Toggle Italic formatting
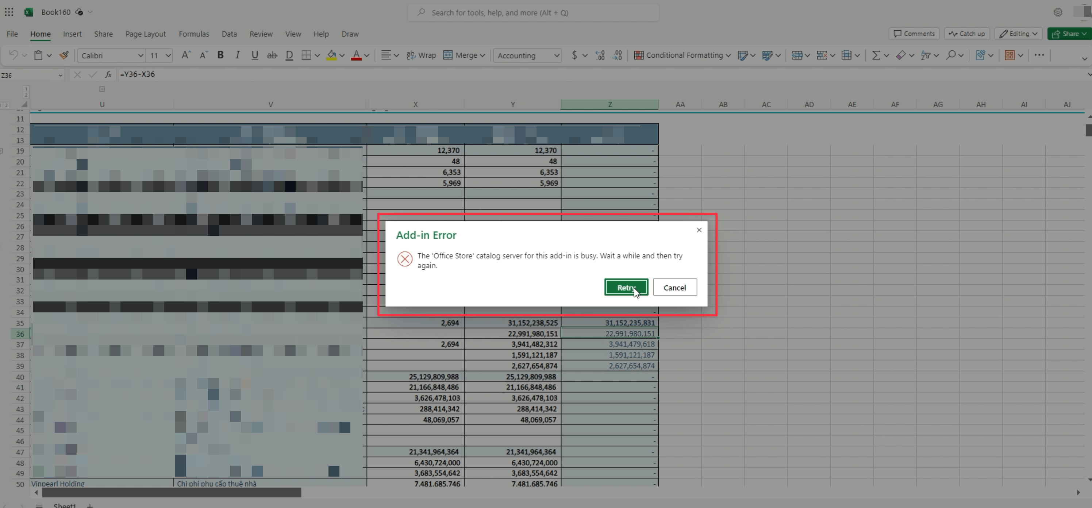The width and height of the screenshot is (1092, 508). [237, 55]
